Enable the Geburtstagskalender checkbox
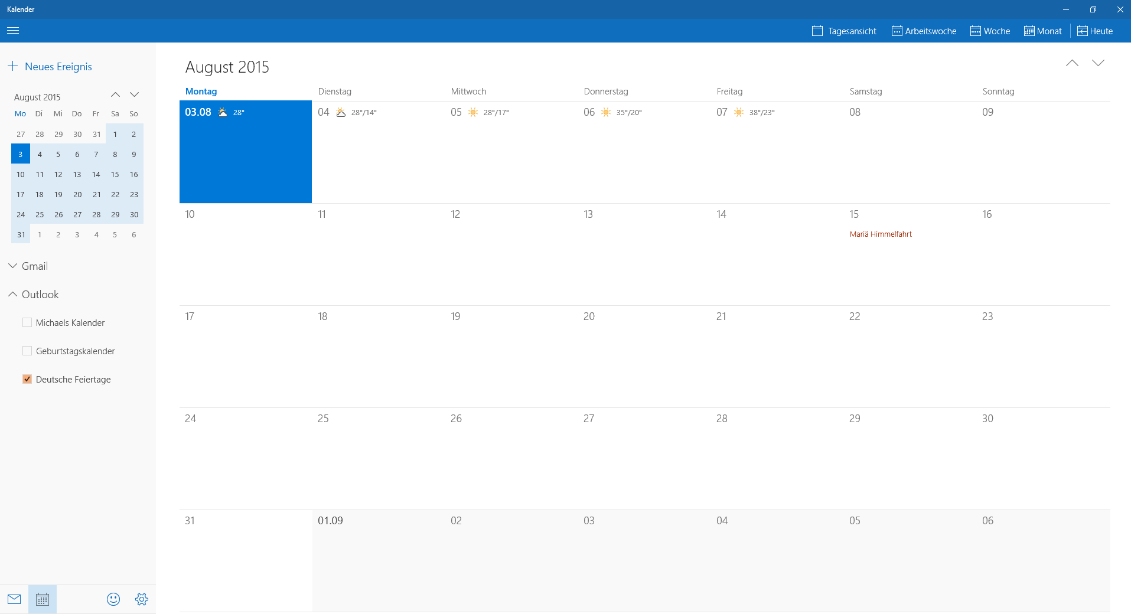This screenshot has height=614, width=1131. pyautogui.click(x=27, y=351)
